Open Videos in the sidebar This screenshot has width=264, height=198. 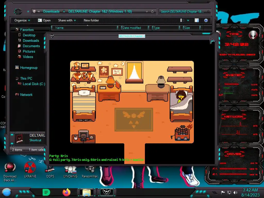click(x=28, y=57)
